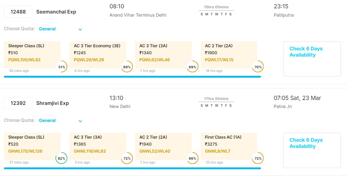The image size is (347, 176).
Task: Open the General quota selector for train 12488
Action: point(47,29)
